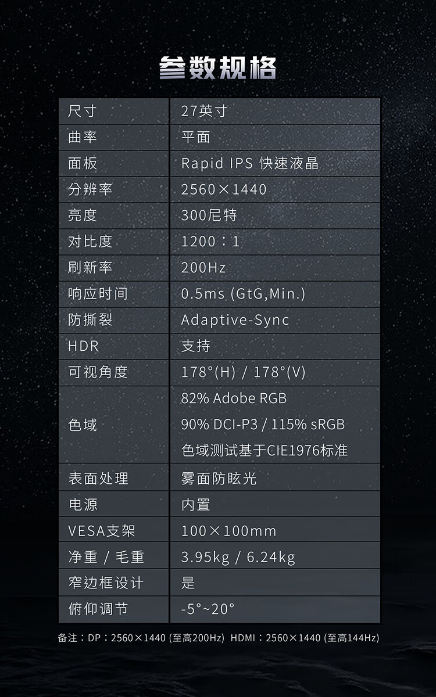Select the Adaptive-Sync value cell

tap(235, 320)
